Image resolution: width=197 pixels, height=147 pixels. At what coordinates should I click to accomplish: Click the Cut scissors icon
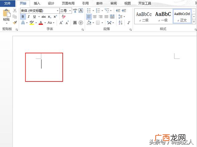15,10
